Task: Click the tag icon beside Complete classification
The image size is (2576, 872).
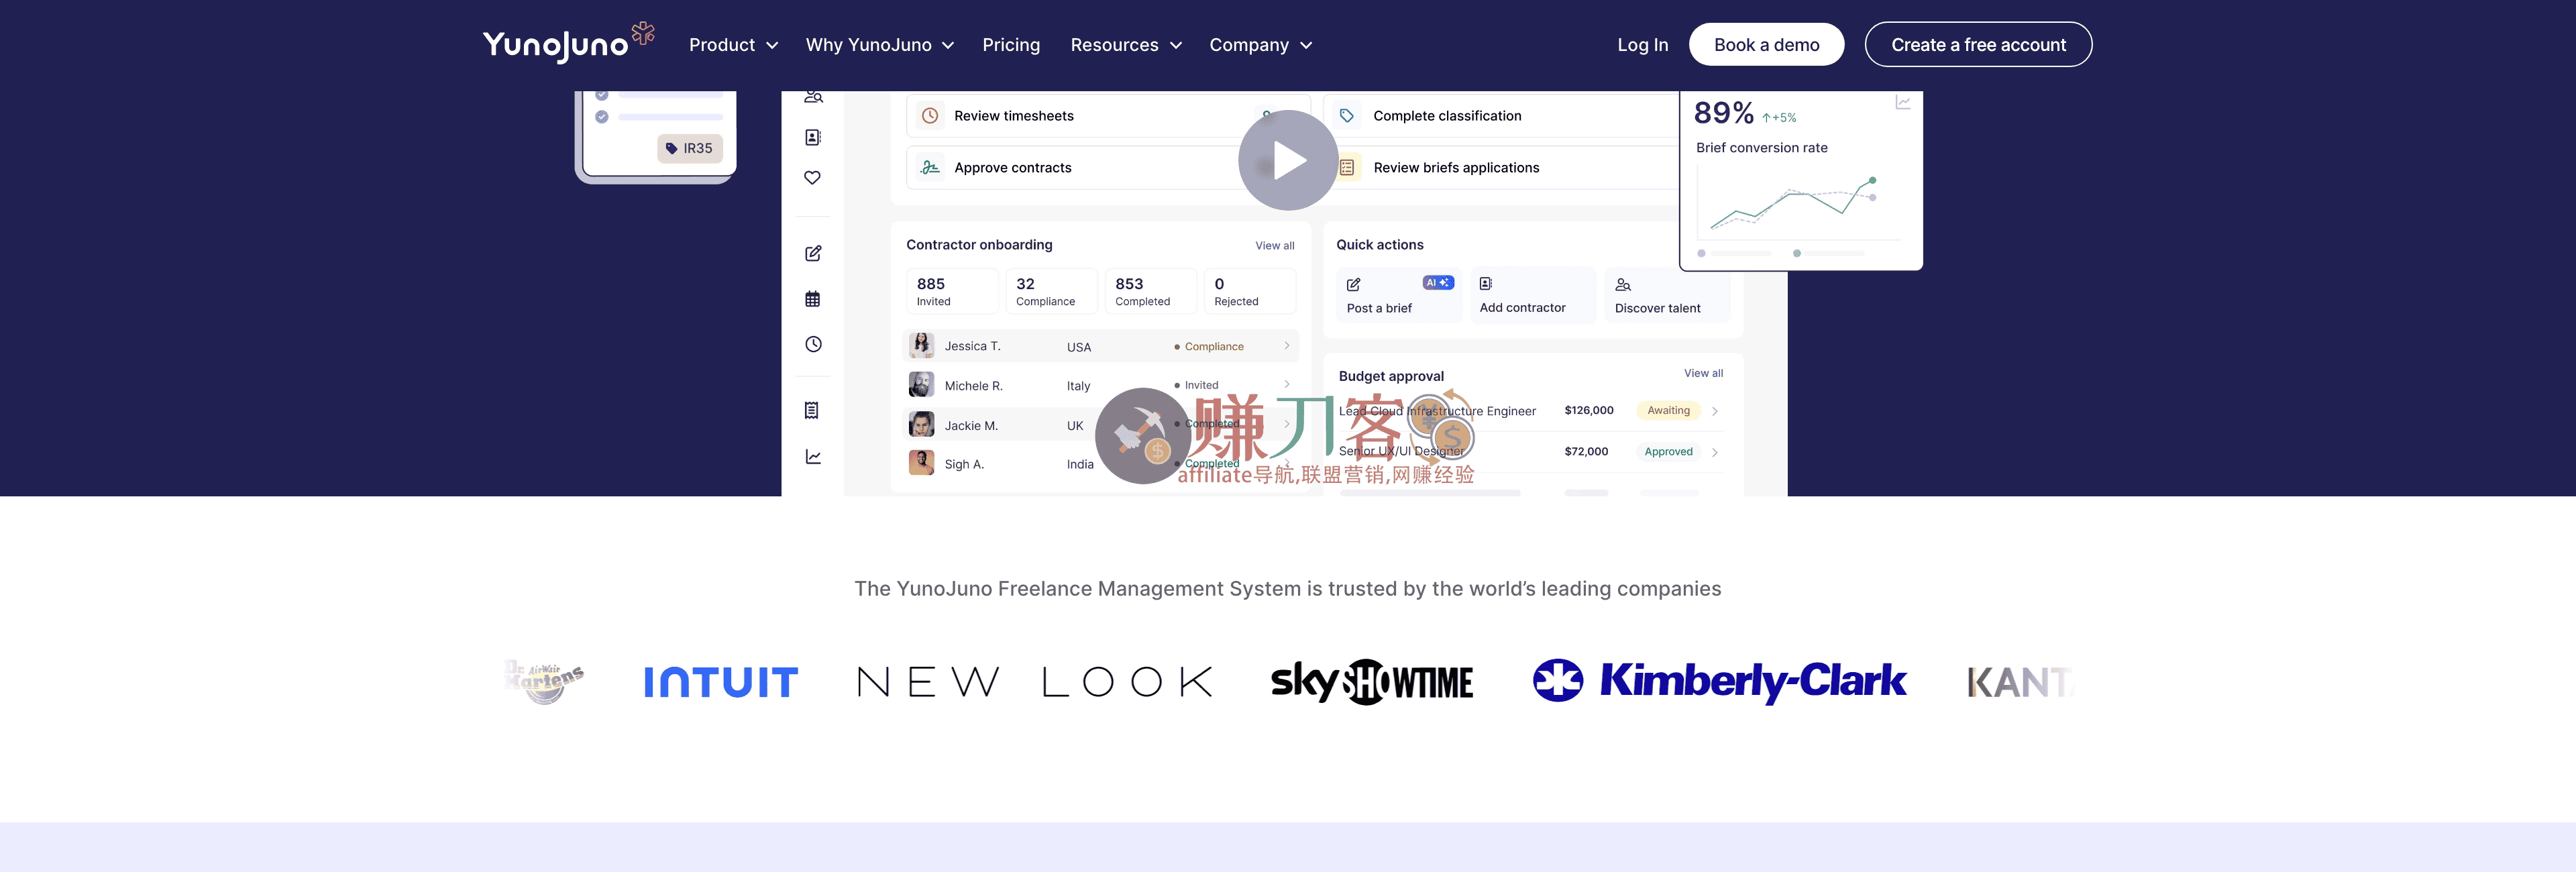Action: [1347, 116]
